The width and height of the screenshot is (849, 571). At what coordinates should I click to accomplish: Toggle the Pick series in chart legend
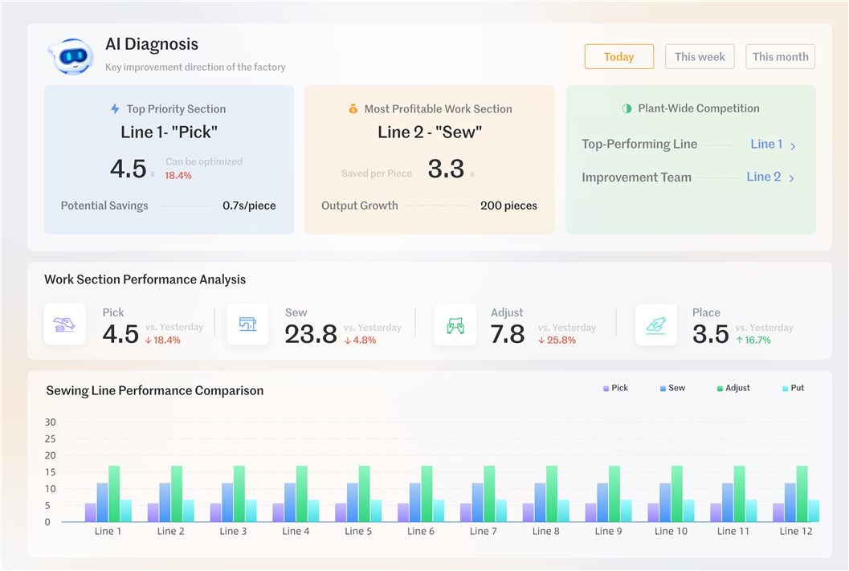click(615, 388)
